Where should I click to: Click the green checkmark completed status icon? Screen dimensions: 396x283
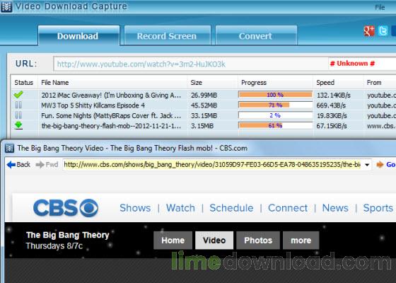[18, 95]
